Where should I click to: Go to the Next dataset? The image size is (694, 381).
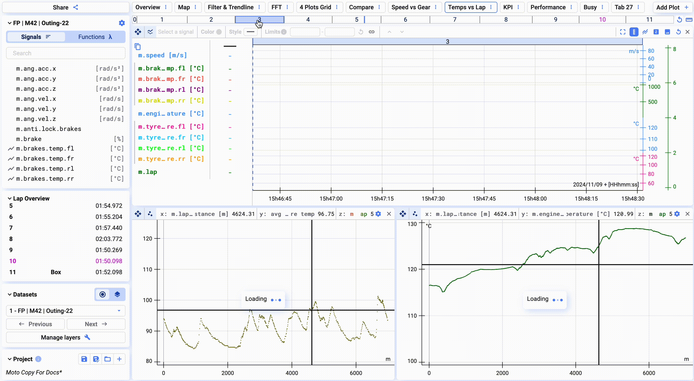tap(96, 324)
